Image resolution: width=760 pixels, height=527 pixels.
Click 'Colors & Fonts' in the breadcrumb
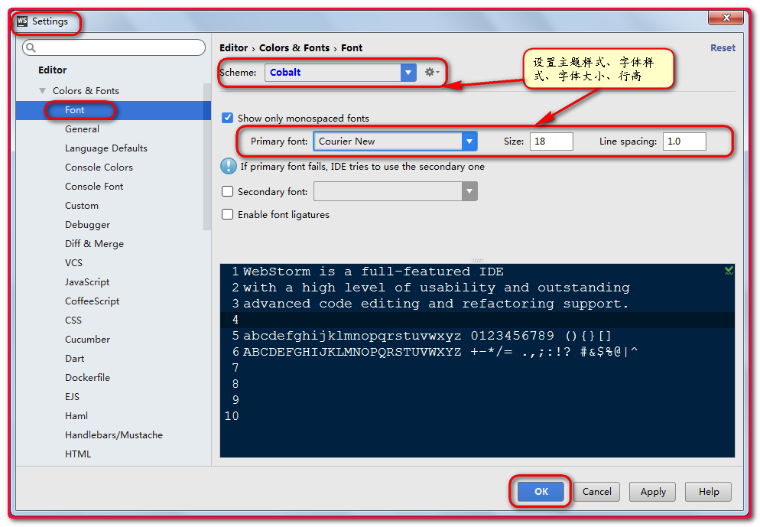294,47
